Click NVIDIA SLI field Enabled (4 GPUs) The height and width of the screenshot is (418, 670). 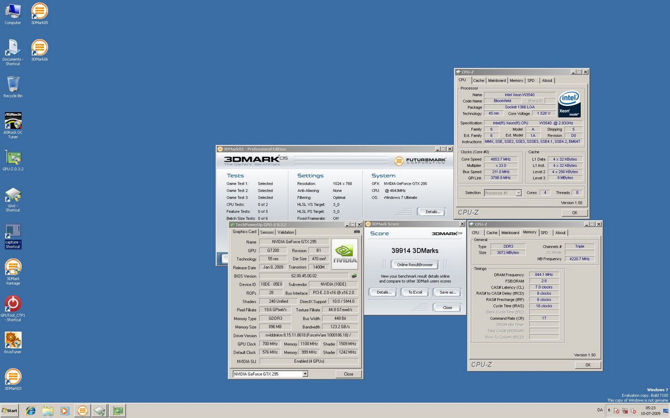tap(308, 361)
